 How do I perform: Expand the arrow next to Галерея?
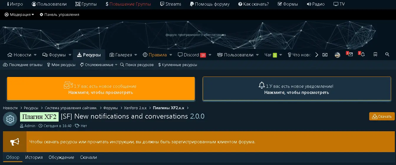pos(135,55)
